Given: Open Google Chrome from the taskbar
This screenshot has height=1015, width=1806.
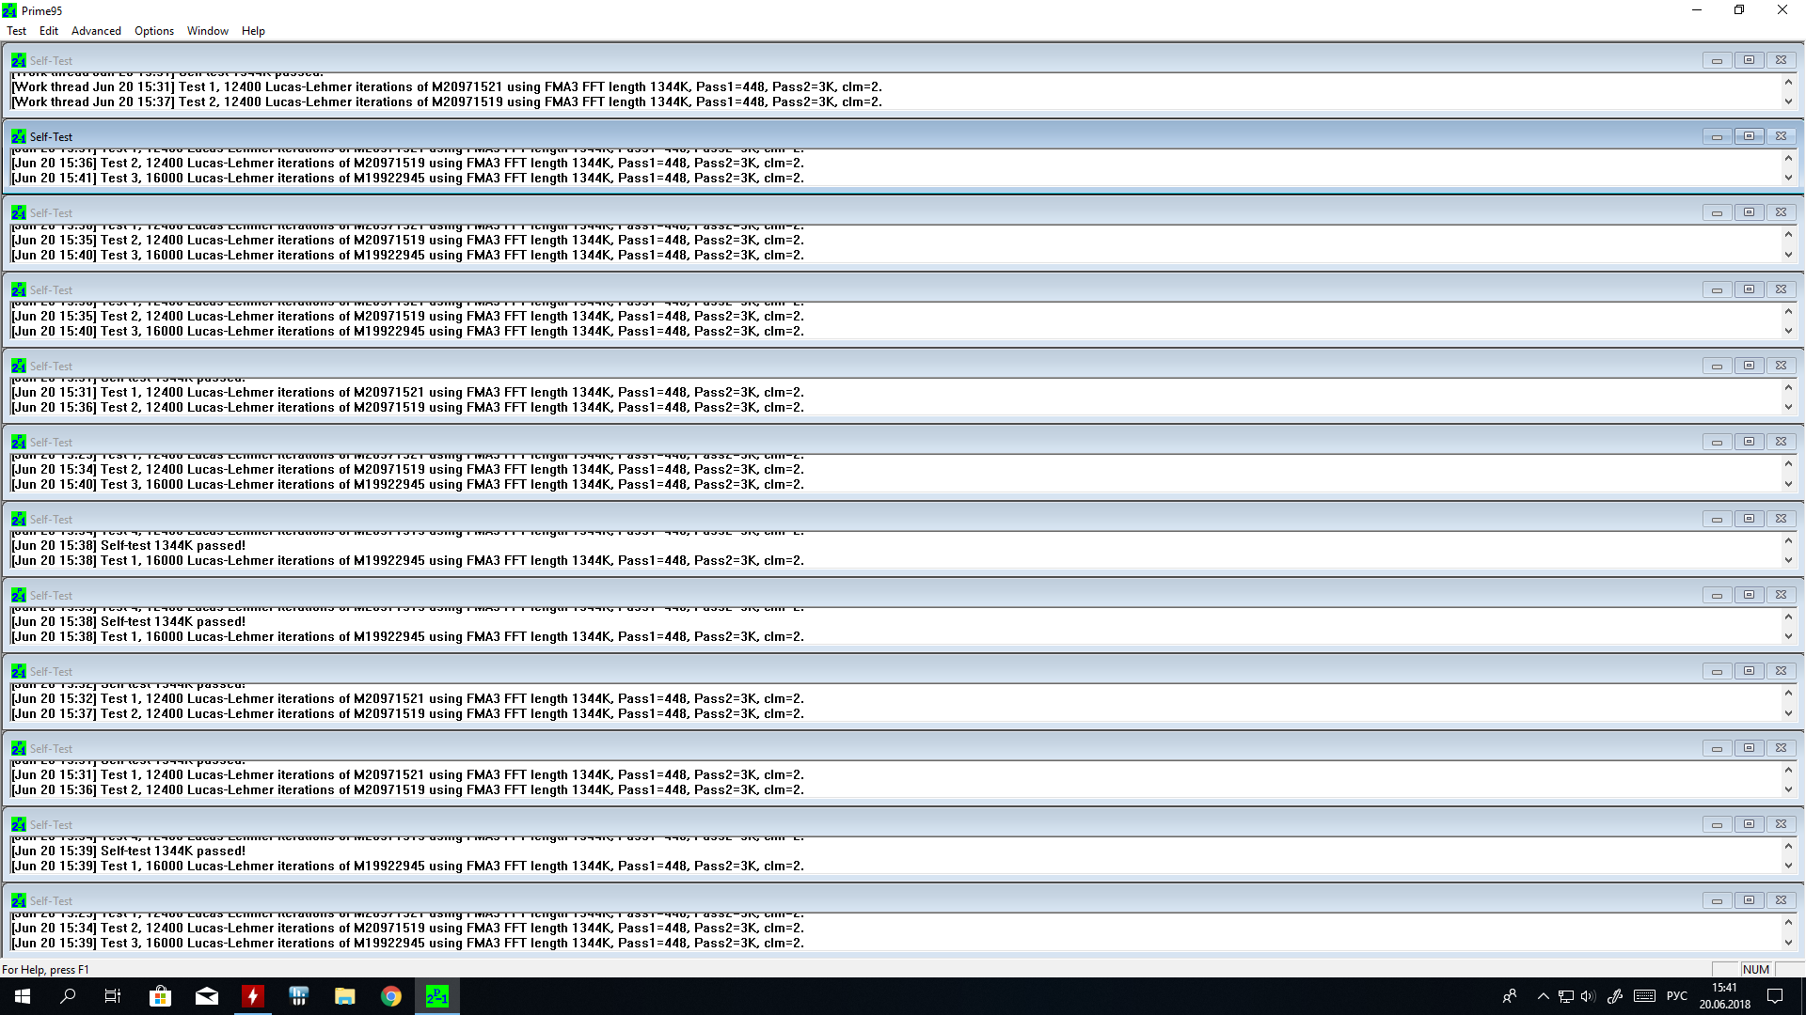Looking at the screenshot, I should (x=391, y=996).
